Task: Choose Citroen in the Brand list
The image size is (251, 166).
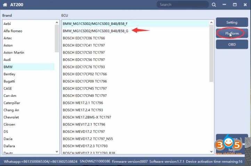Action: pyautogui.click(x=29, y=124)
